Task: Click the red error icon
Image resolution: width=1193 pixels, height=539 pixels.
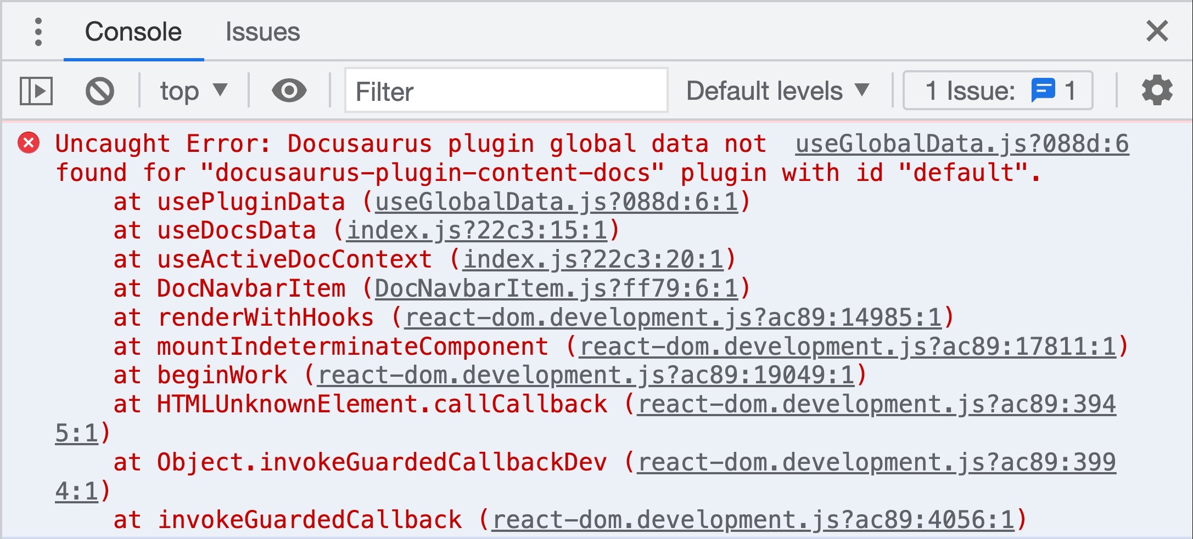Action: [29, 143]
